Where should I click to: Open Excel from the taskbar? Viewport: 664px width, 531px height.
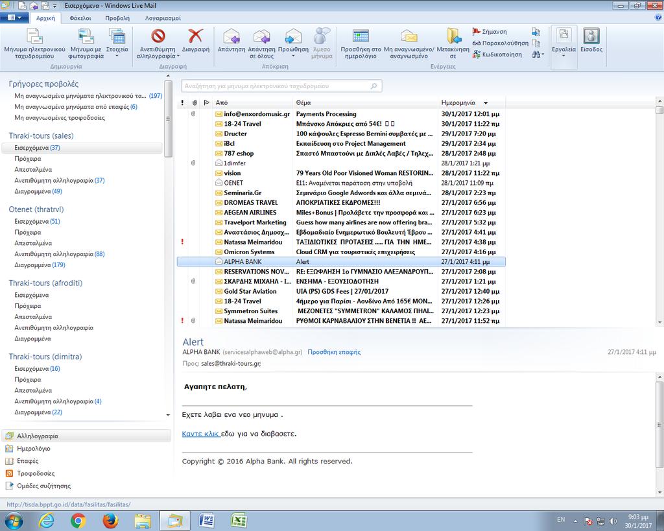pyautogui.click(x=239, y=521)
